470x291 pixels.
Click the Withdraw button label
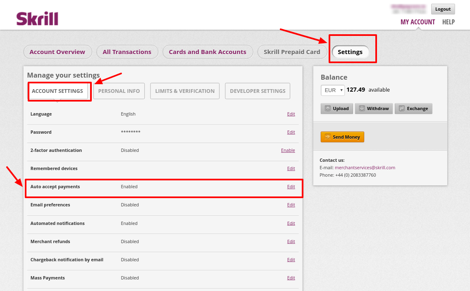pyautogui.click(x=378, y=109)
